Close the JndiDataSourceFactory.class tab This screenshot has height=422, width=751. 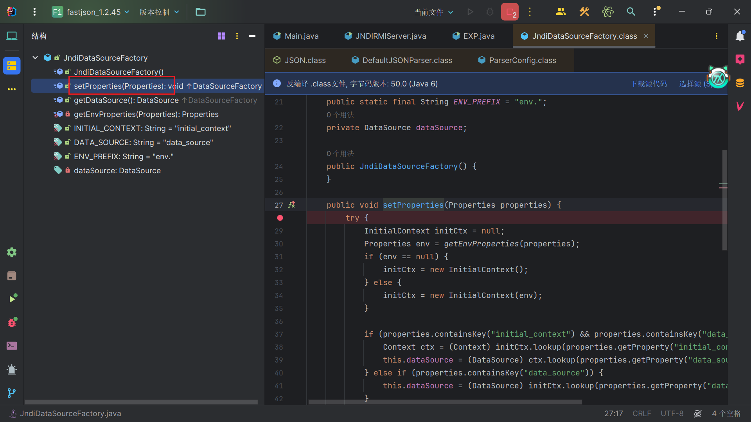tap(646, 36)
